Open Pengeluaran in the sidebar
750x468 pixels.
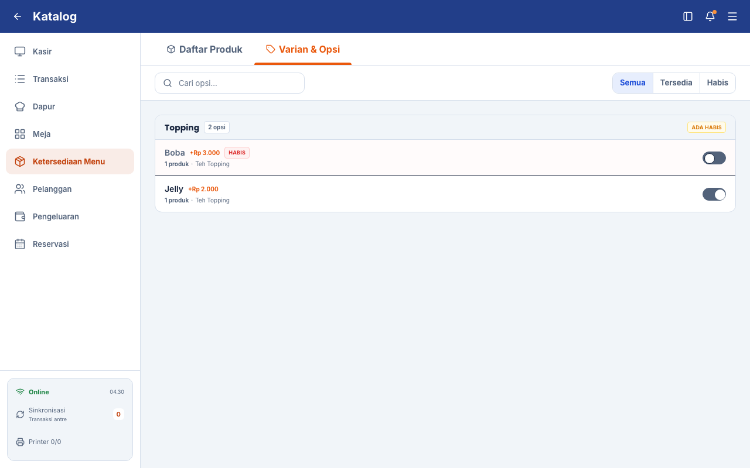(x=70, y=216)
